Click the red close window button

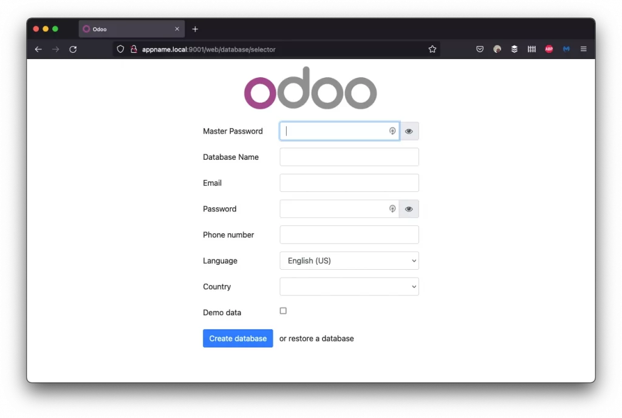click(x=36, y=29)
